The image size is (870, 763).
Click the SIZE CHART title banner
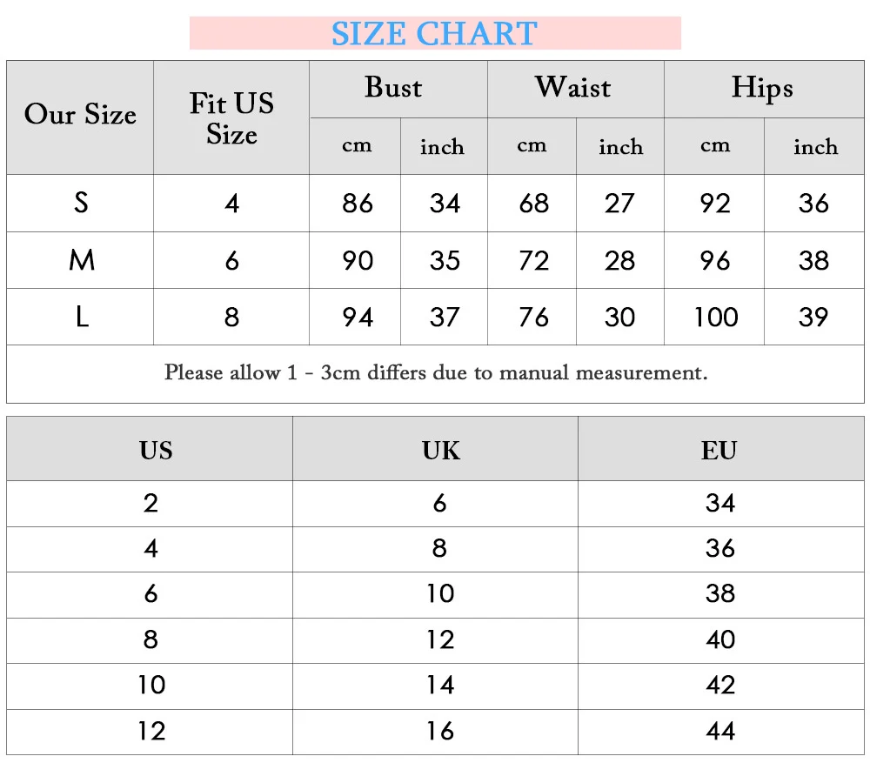434,33
